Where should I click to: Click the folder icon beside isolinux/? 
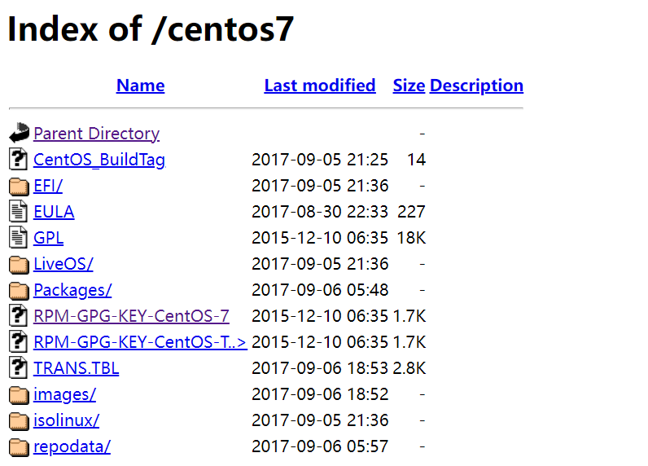(x=19, y=420)
